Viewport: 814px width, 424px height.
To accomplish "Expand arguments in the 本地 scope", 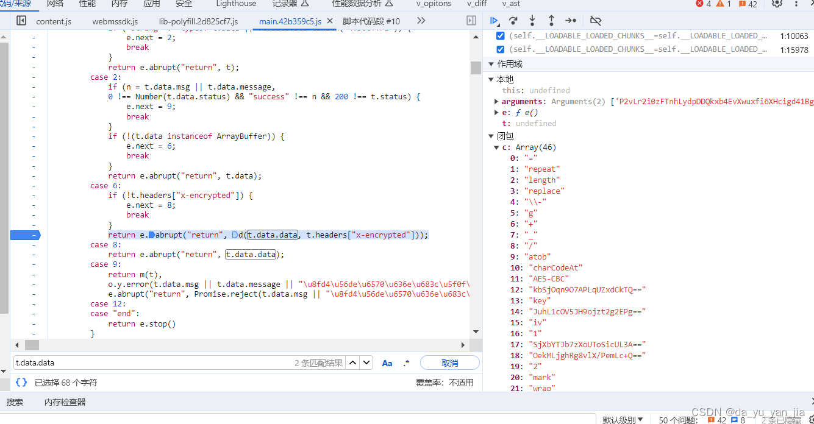I will pyautogui.click(x=496, y=101).
